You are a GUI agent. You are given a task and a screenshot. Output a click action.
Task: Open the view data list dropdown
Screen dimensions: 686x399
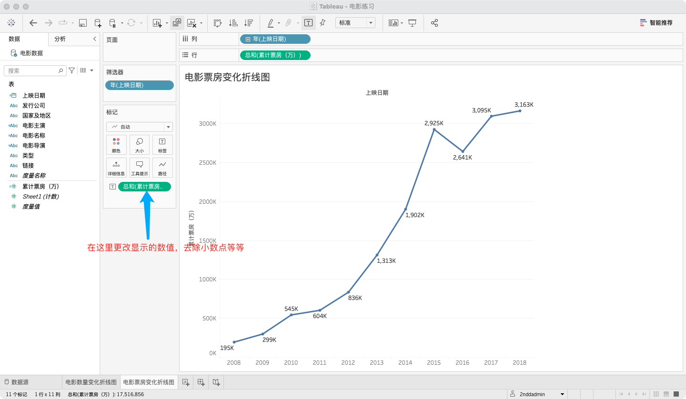pos(86,70)
